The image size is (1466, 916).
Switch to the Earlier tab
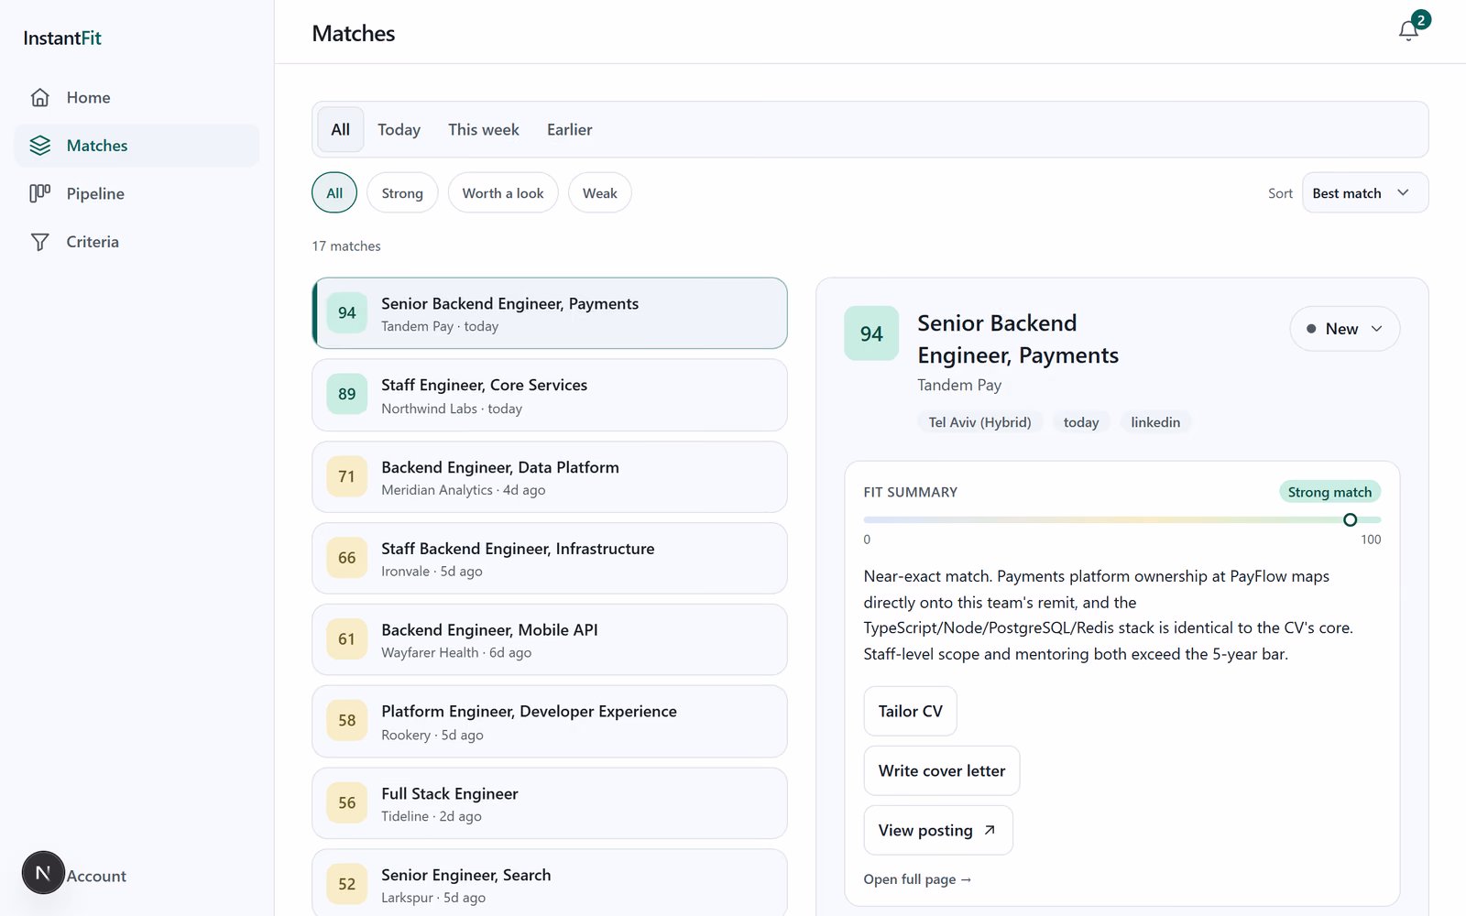click(x=570, y=129)
